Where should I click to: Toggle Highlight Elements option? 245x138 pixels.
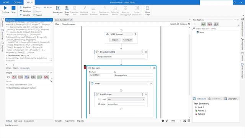coord(84,11)
